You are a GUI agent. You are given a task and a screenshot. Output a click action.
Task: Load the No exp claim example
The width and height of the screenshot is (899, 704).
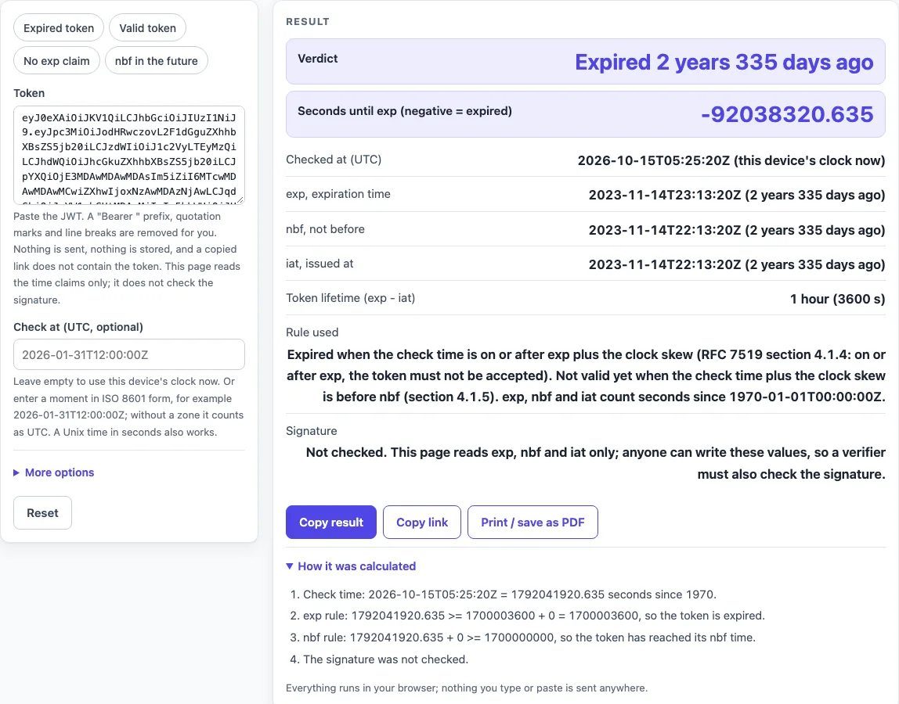(x=56, y=61)
